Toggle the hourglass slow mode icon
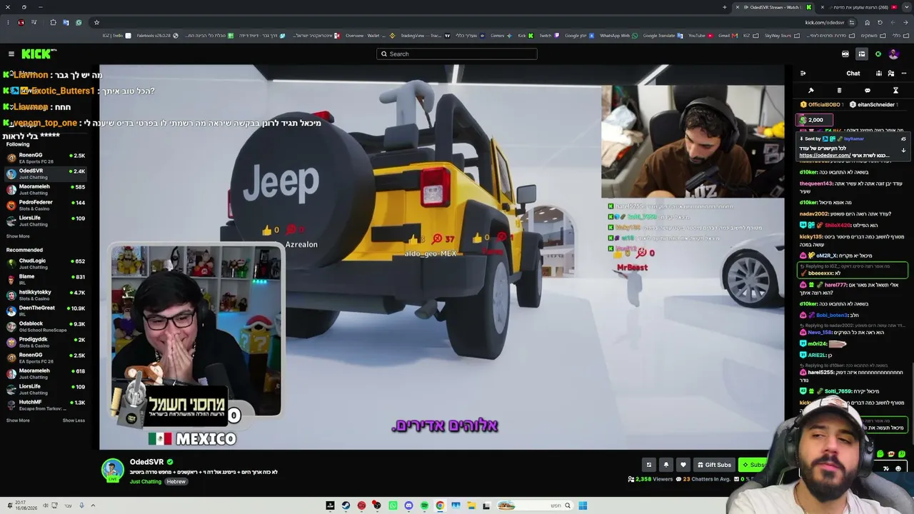 (895, 91)
